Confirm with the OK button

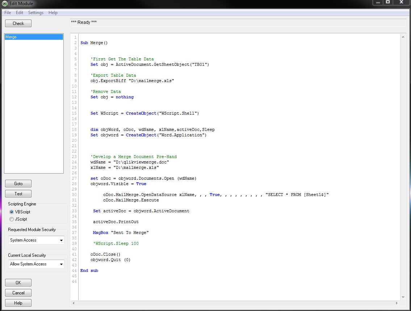click(x=18, y=282)
